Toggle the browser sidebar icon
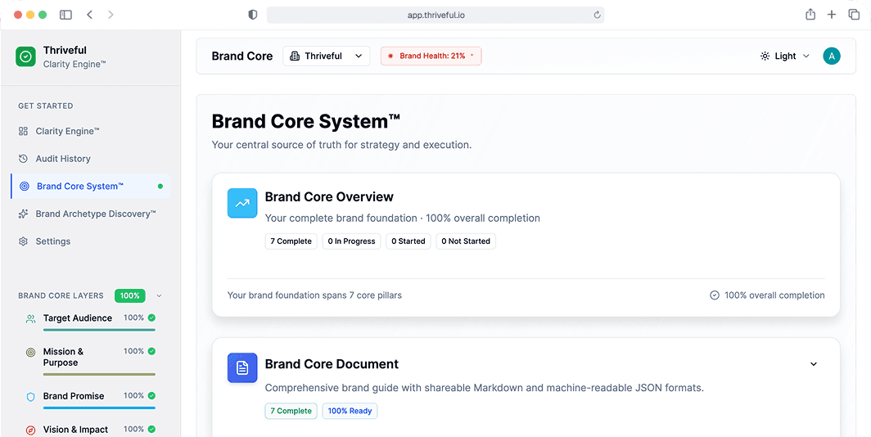 click(65, 15)
